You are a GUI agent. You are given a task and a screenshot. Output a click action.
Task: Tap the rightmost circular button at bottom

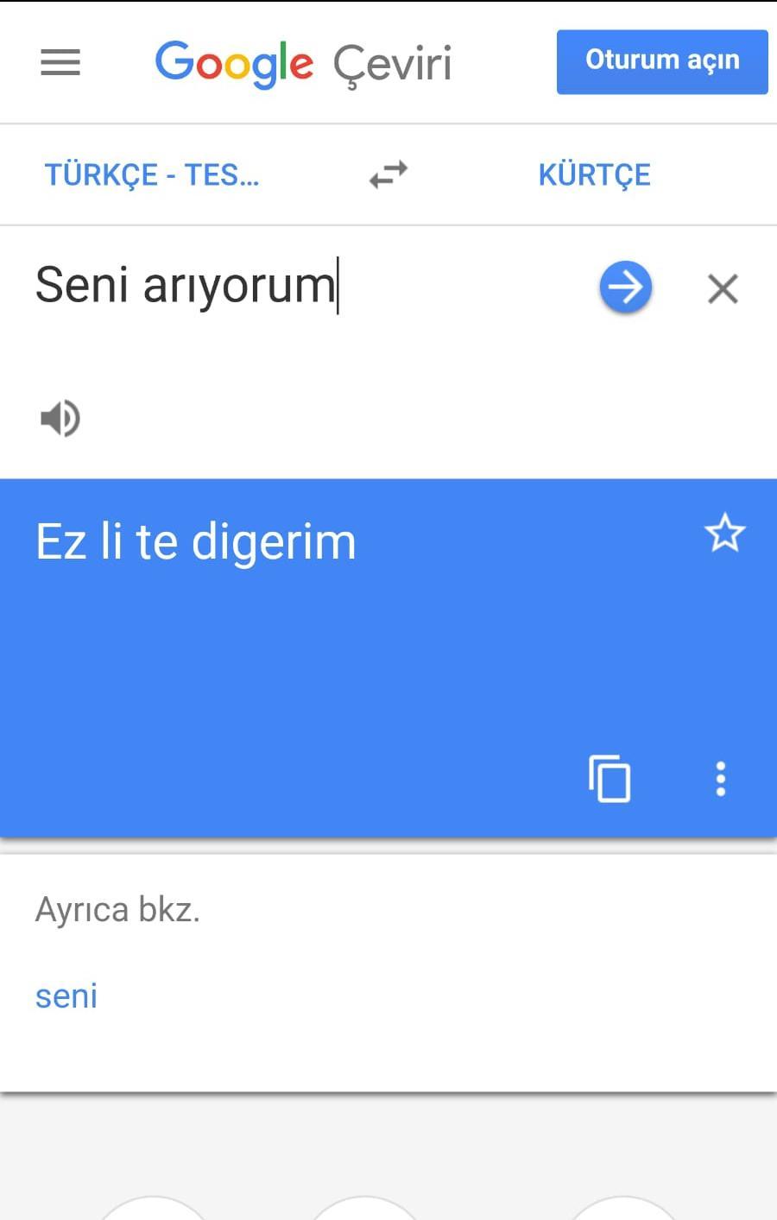(623, 1209)
